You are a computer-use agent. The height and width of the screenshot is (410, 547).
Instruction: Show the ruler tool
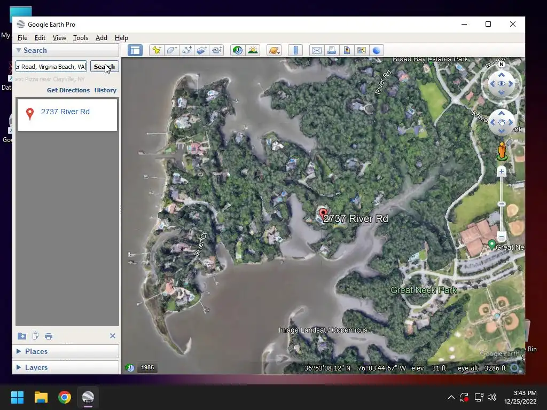coord(295,50)
